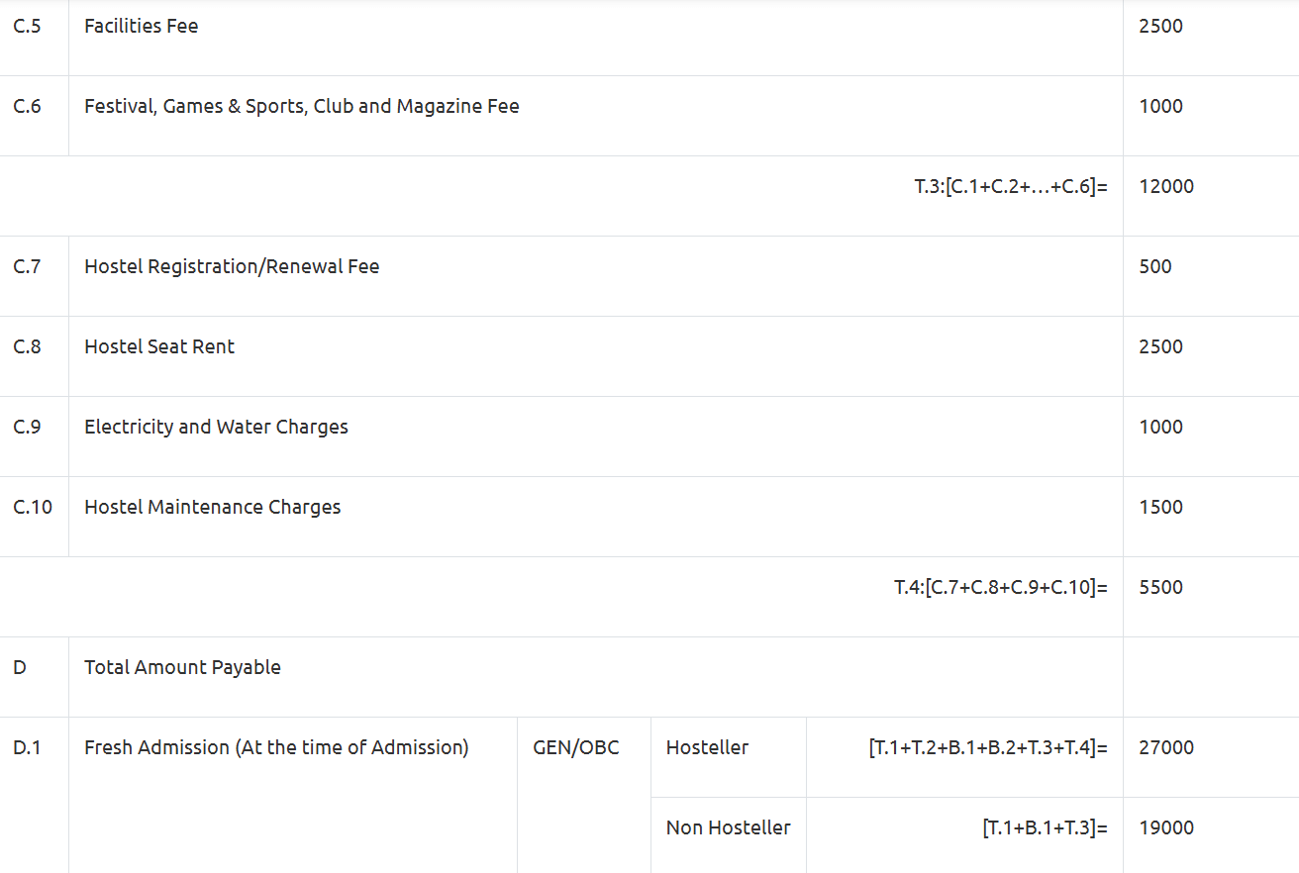The width and height of the screenshot is (1299, 873).
Task: Click the Hostel Maintenance amount 1500
Action: click(x=1160, y=508)
